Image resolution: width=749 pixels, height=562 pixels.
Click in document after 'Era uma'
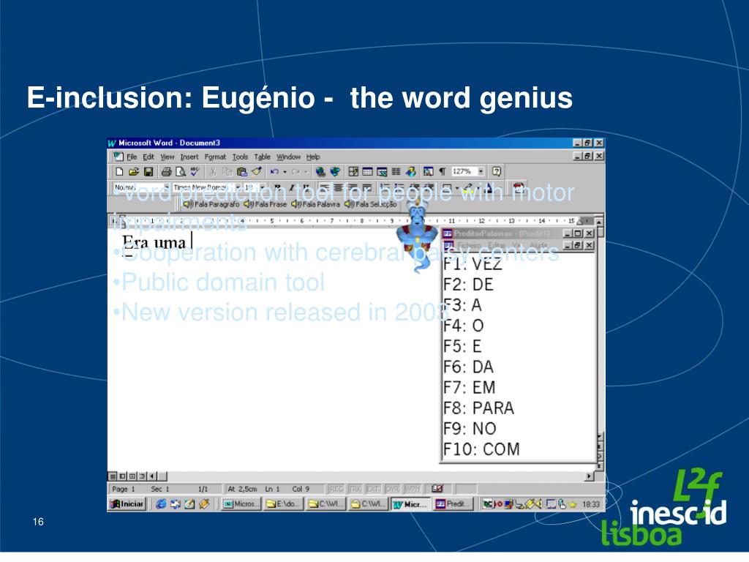(x=192, y=241)
